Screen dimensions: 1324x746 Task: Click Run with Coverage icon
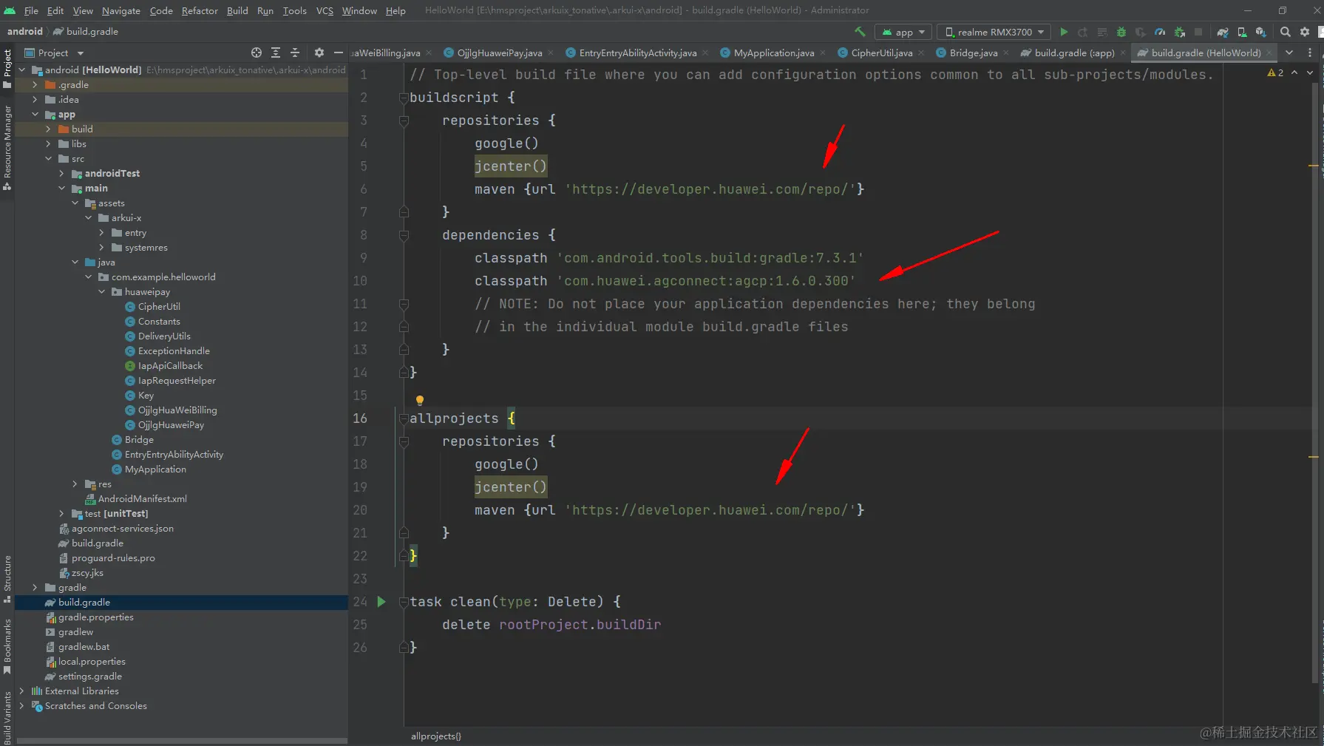[x=1141, y=32]
